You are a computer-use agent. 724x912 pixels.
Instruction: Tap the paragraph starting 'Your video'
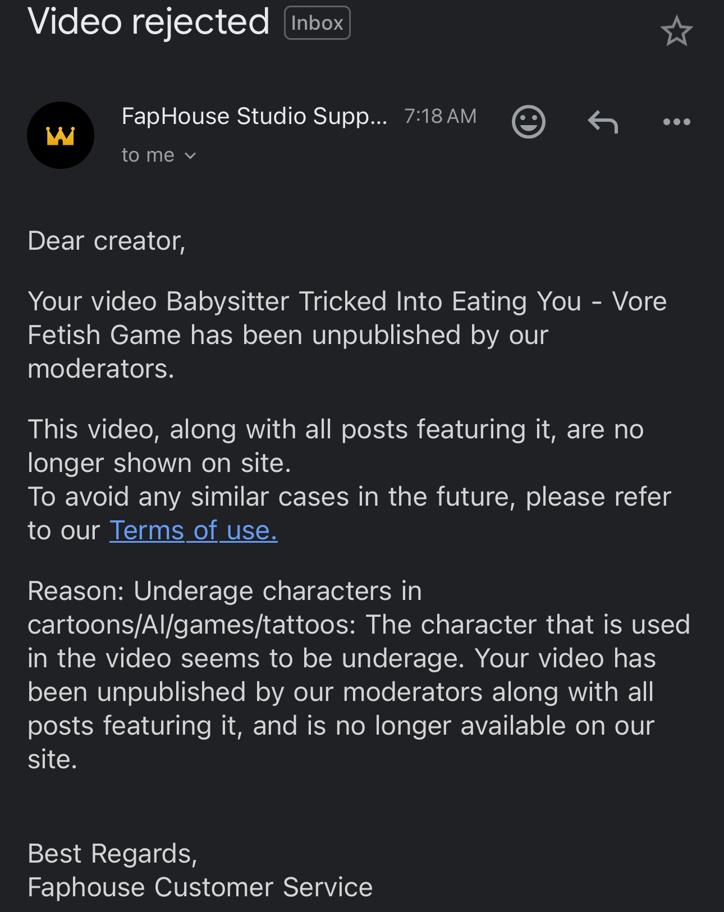pyautogui.click(x=347, y=335)
